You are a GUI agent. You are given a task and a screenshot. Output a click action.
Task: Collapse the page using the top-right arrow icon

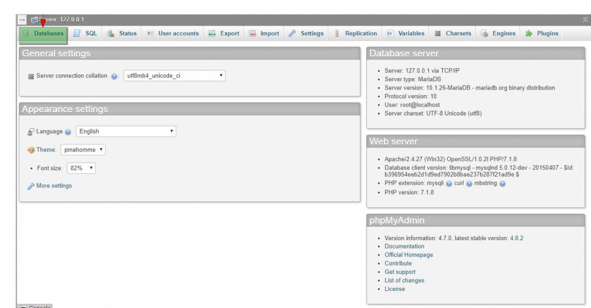(584, 19)
